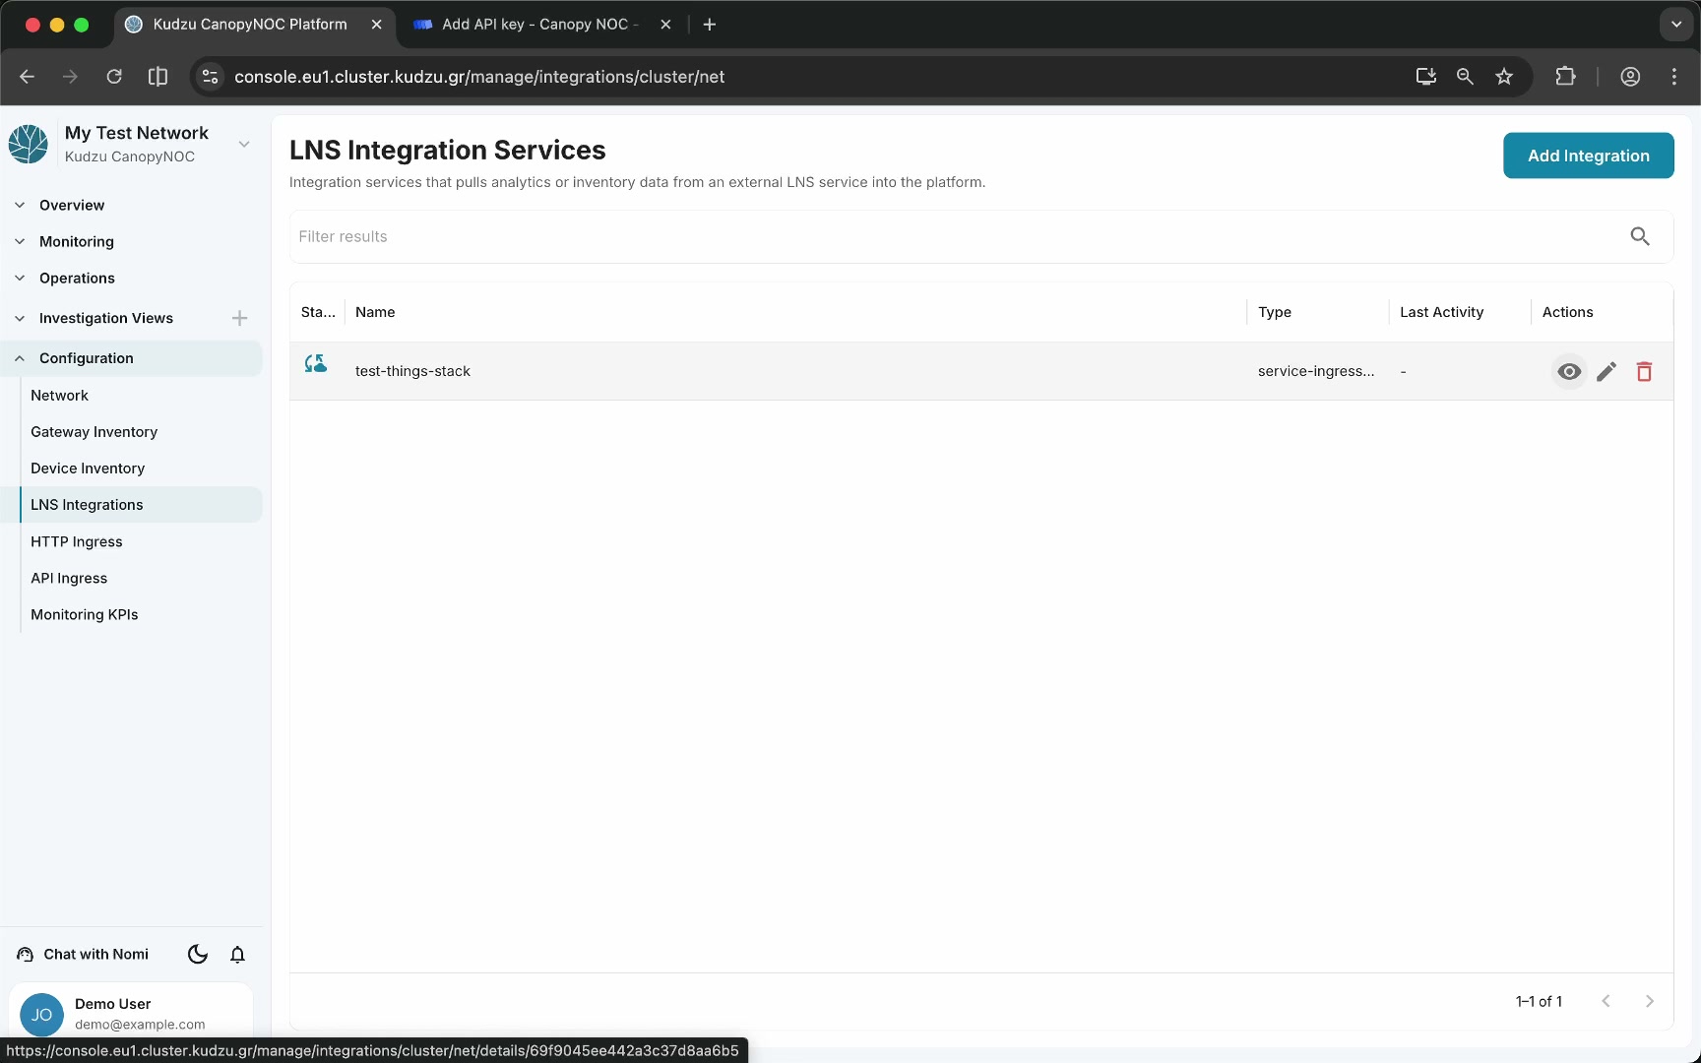Image resolution: width=1701 pixels, height=1063 pixels.
Task: Open a new browser tab
Action: (709, 25)
